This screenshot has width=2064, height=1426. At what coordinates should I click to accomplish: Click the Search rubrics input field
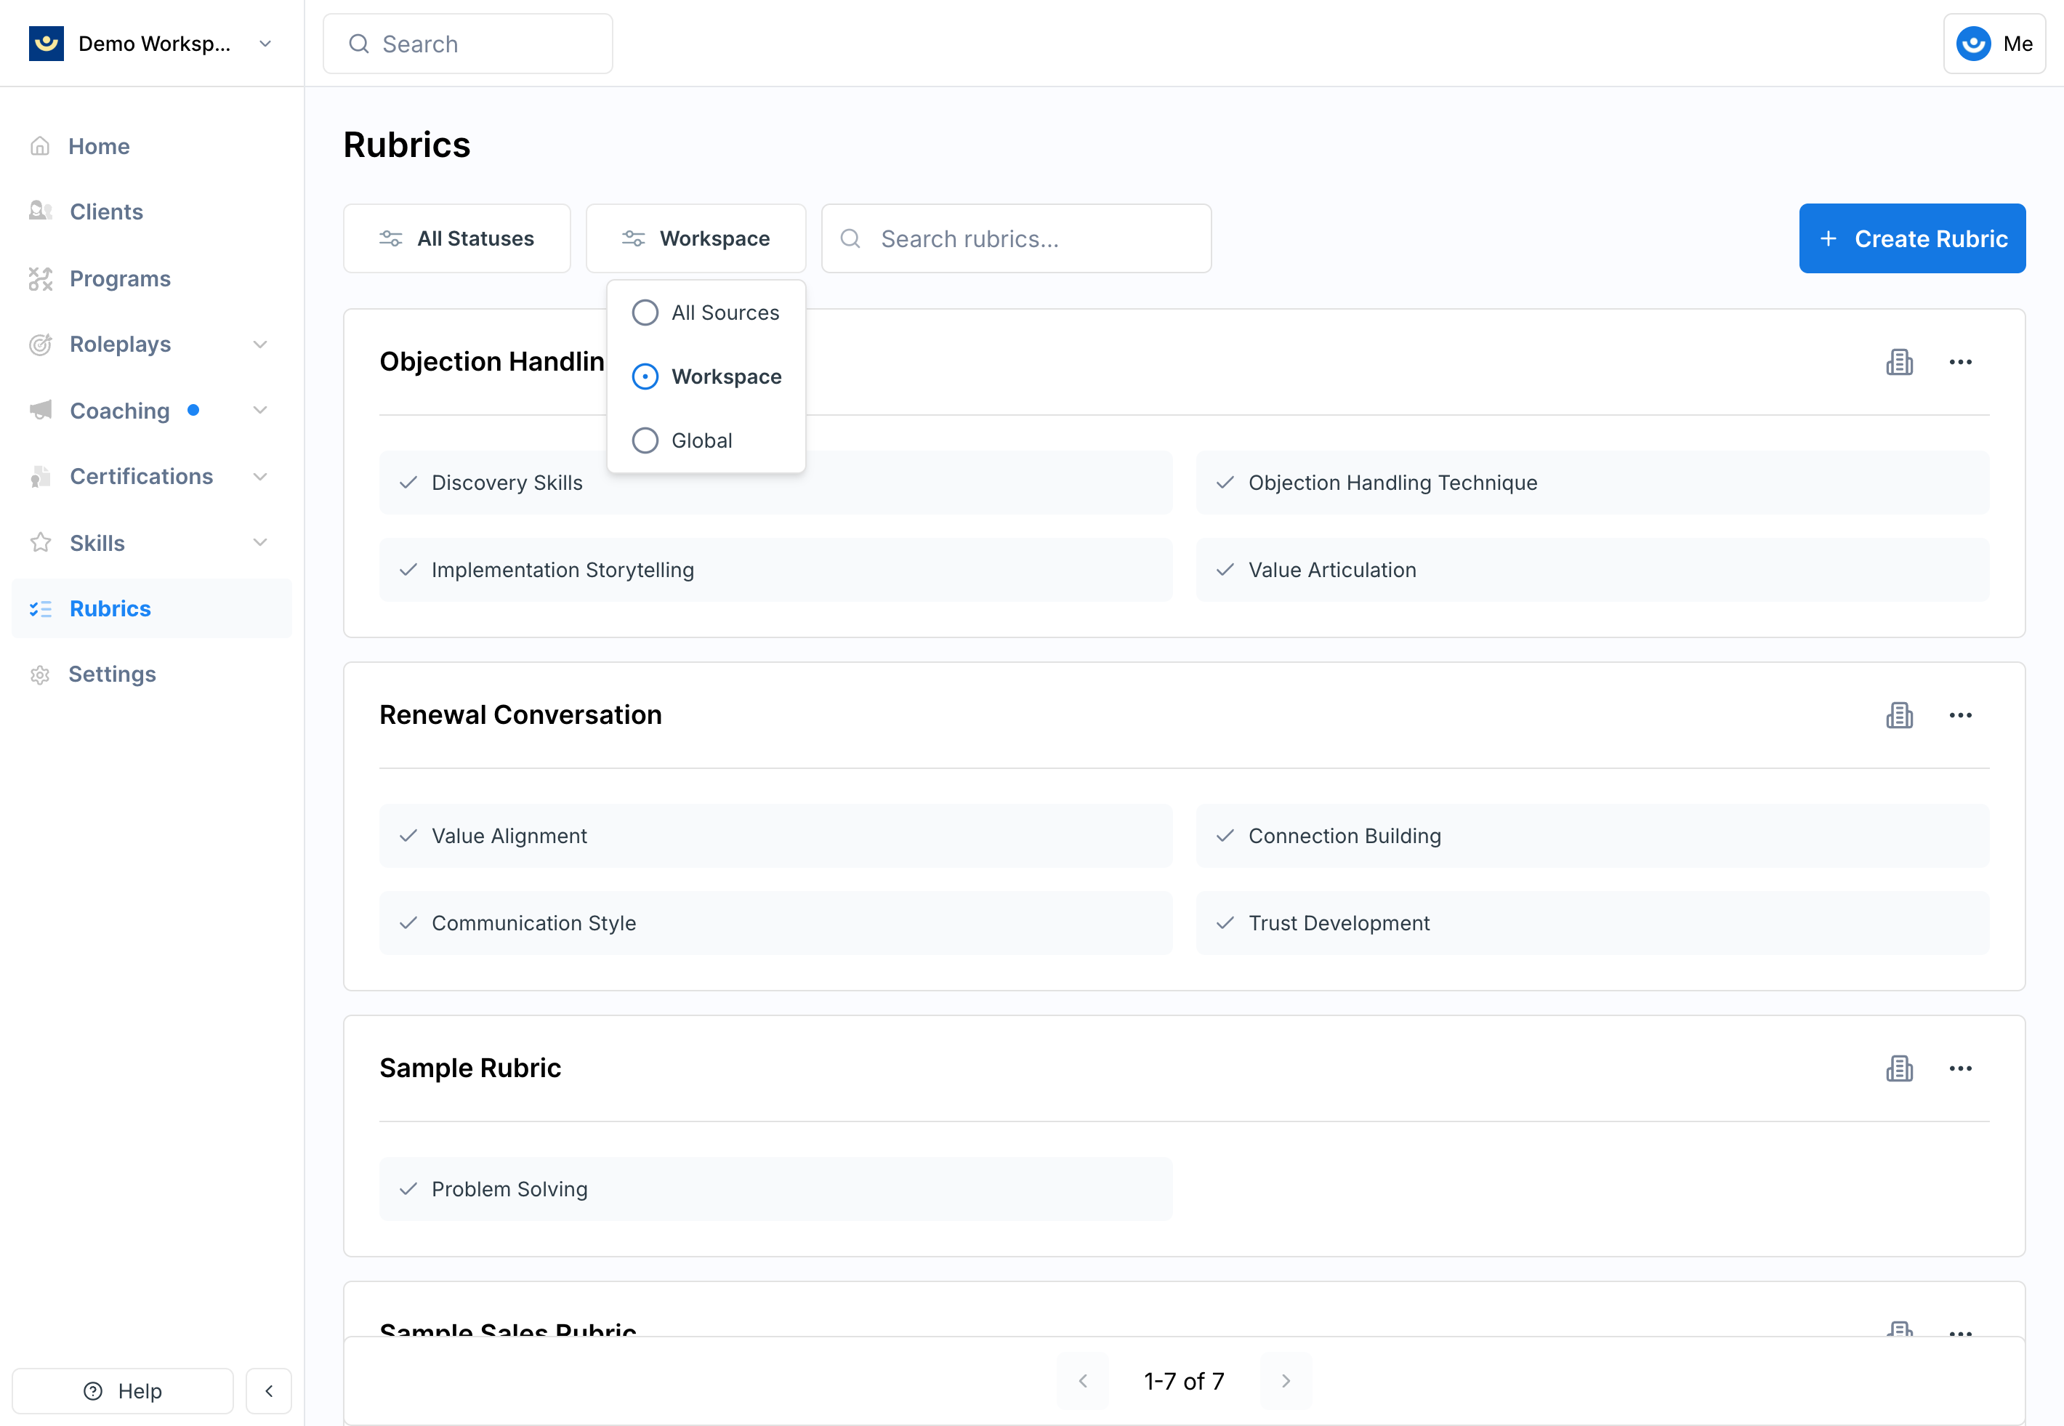tap(1015, 238)
